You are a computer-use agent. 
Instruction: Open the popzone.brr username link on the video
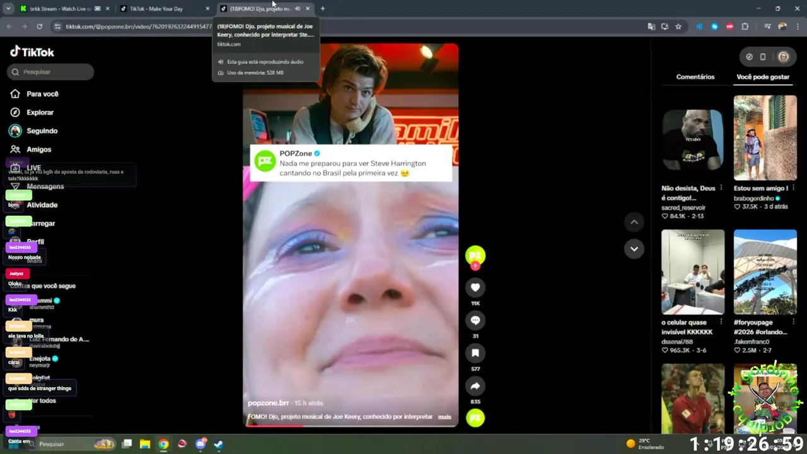[268, 403]
